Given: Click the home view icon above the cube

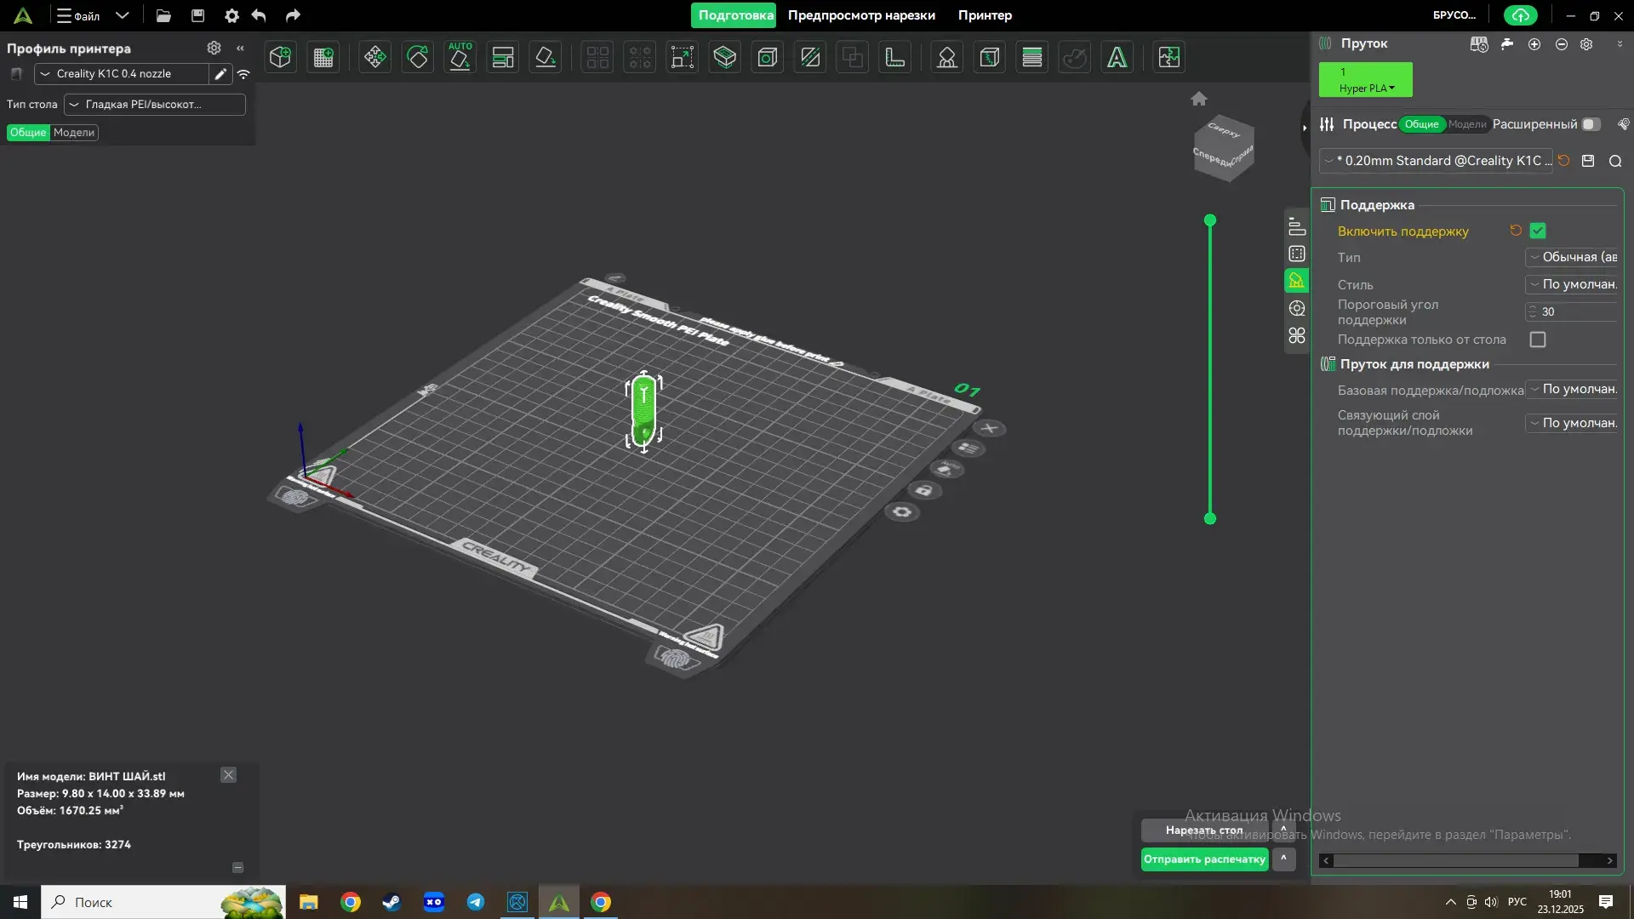Looking at the screenshot, I should (x=1199, y=99).
